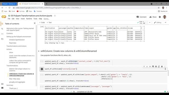Mirror cell in tab icon
Screen dimensions: 169x95
(x=159, y=66)
